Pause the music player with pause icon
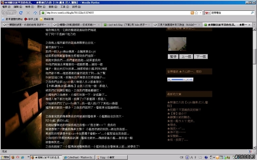The height and width of the screenshot is (160, 257). (x=169, y=80)
